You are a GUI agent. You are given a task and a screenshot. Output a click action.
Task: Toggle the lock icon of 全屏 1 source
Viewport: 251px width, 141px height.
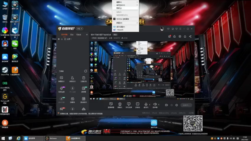point(62,39)
